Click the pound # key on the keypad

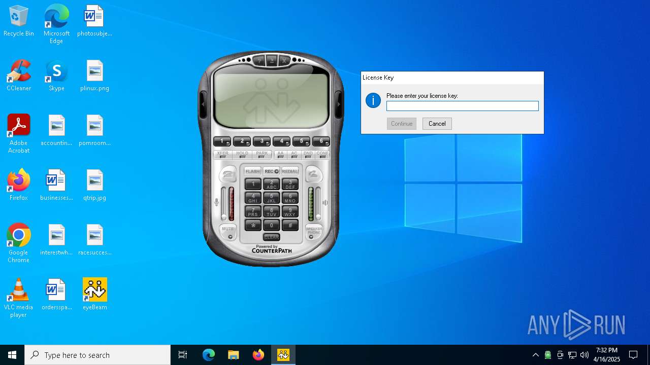[290, 225]
